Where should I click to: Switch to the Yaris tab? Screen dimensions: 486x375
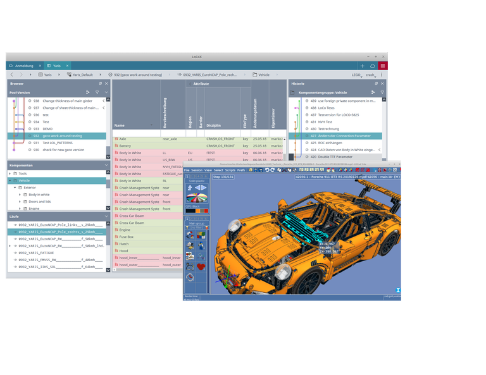[x=57, y=66]
